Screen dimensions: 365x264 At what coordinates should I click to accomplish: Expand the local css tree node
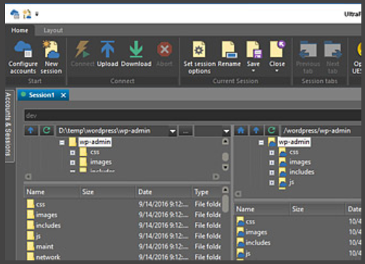(72, 153)
